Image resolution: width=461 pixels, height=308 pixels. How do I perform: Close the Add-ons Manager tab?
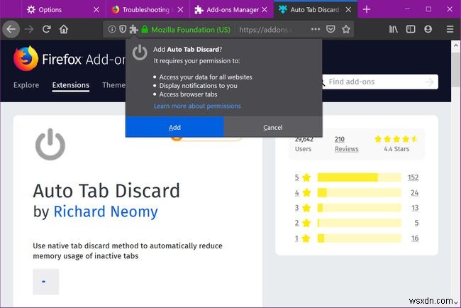point(265,10)
